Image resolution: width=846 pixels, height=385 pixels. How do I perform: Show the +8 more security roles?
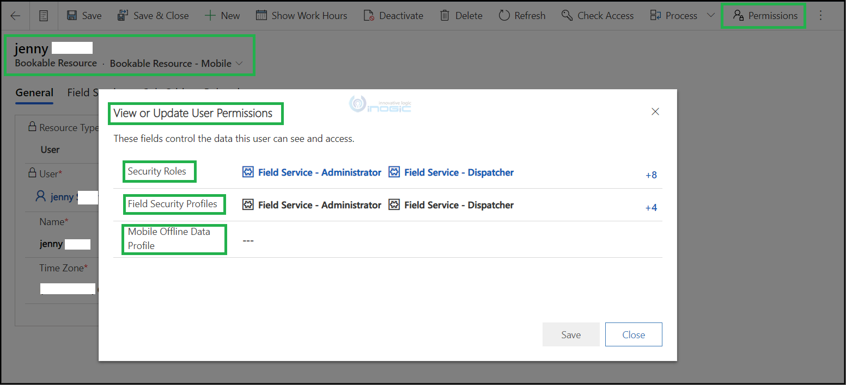point(651,175)
